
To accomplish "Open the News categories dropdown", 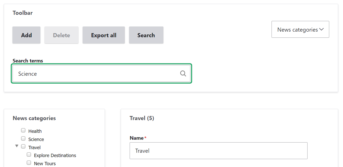I will [300, 29].
